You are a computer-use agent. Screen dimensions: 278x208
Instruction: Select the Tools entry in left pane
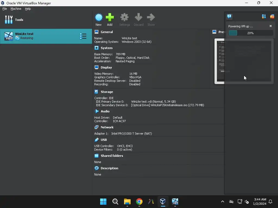pyautogui.click(x=46, y=19)
